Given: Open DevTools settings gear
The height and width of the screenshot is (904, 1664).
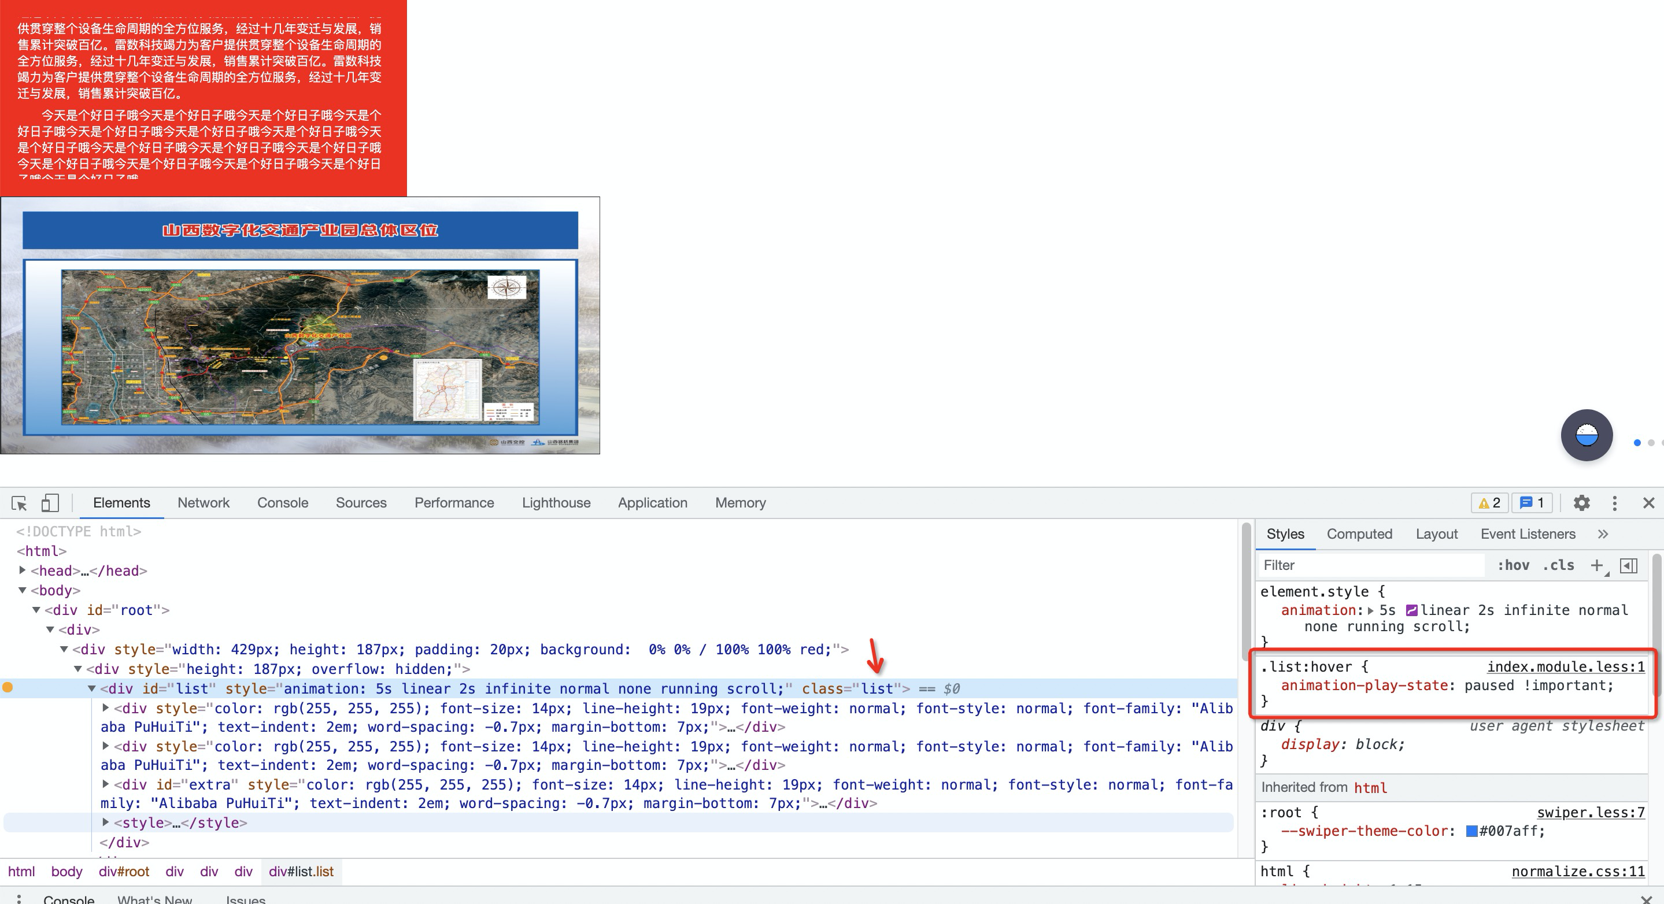Looking at the screenshot, I should [x=1581, y=503].
